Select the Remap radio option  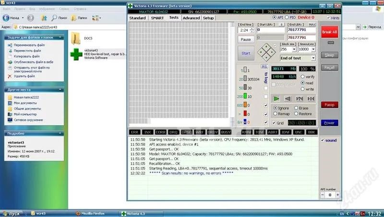275,114
